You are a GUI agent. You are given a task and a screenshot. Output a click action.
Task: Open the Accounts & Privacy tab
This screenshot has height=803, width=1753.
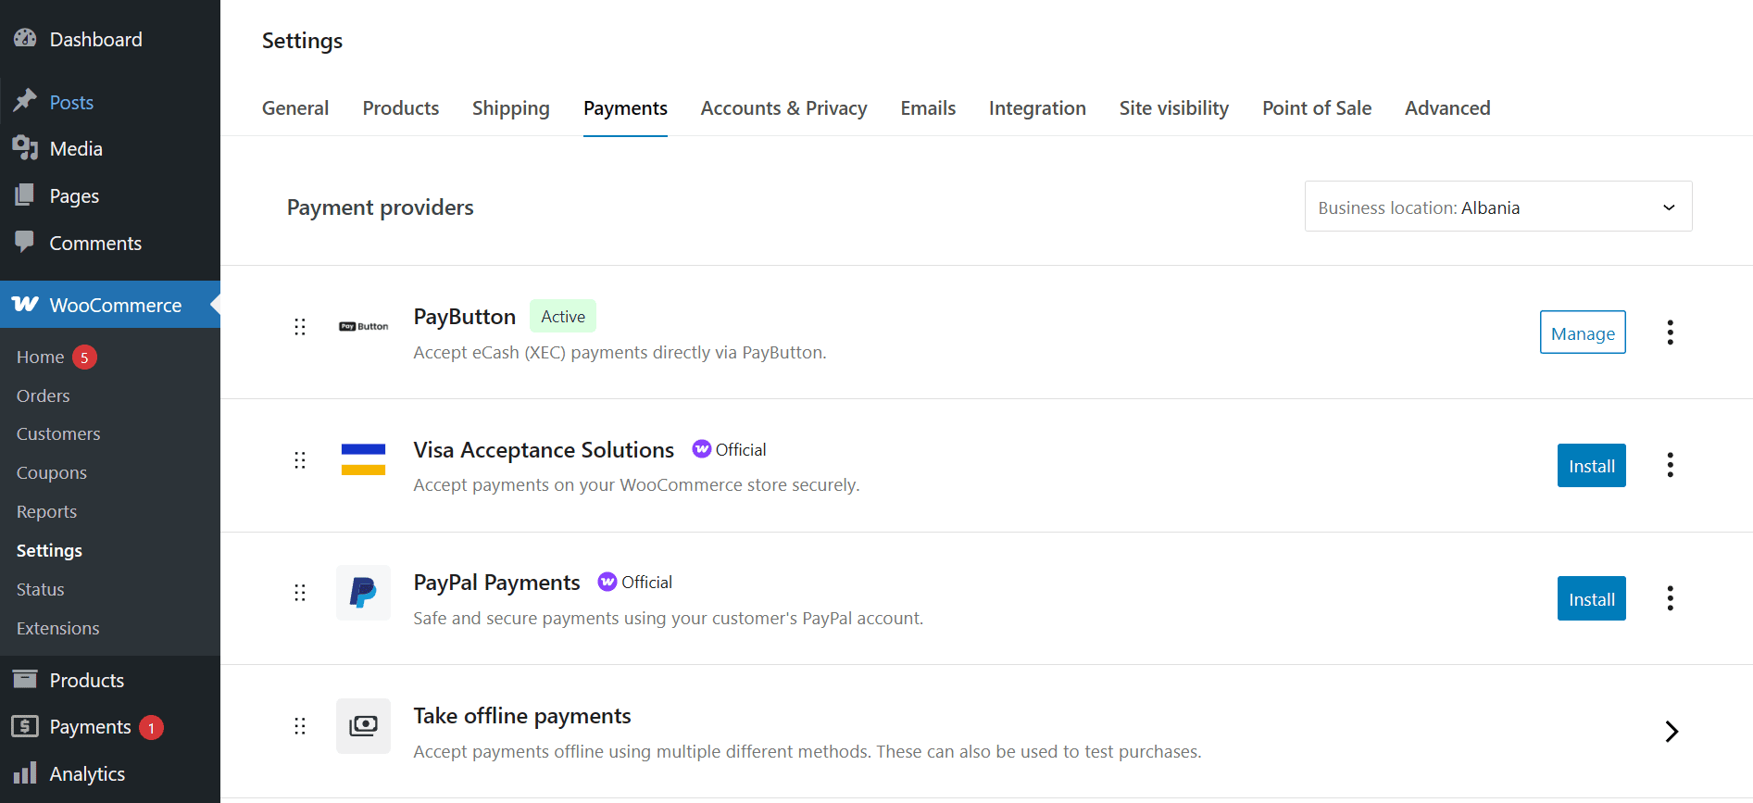[x=783, y=108]
